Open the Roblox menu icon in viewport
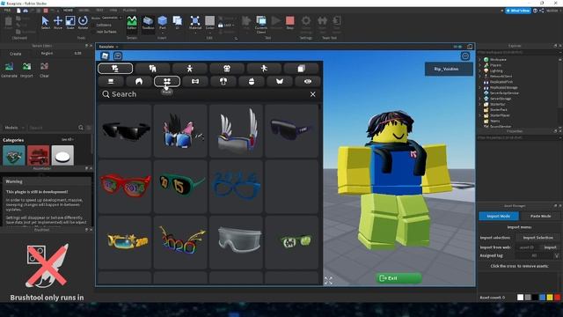 [x=105, y=55]
